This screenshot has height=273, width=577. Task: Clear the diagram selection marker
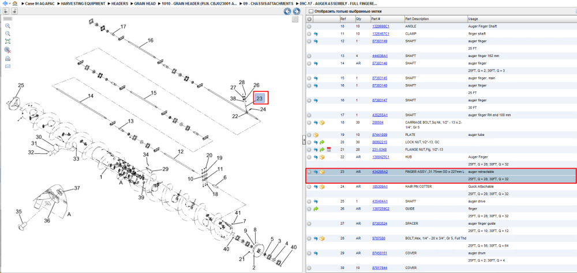[x=8, y=50]
